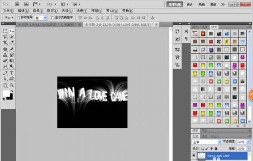Select the Crop tool
The image size is (253, 161).
(x=5, y=42)
